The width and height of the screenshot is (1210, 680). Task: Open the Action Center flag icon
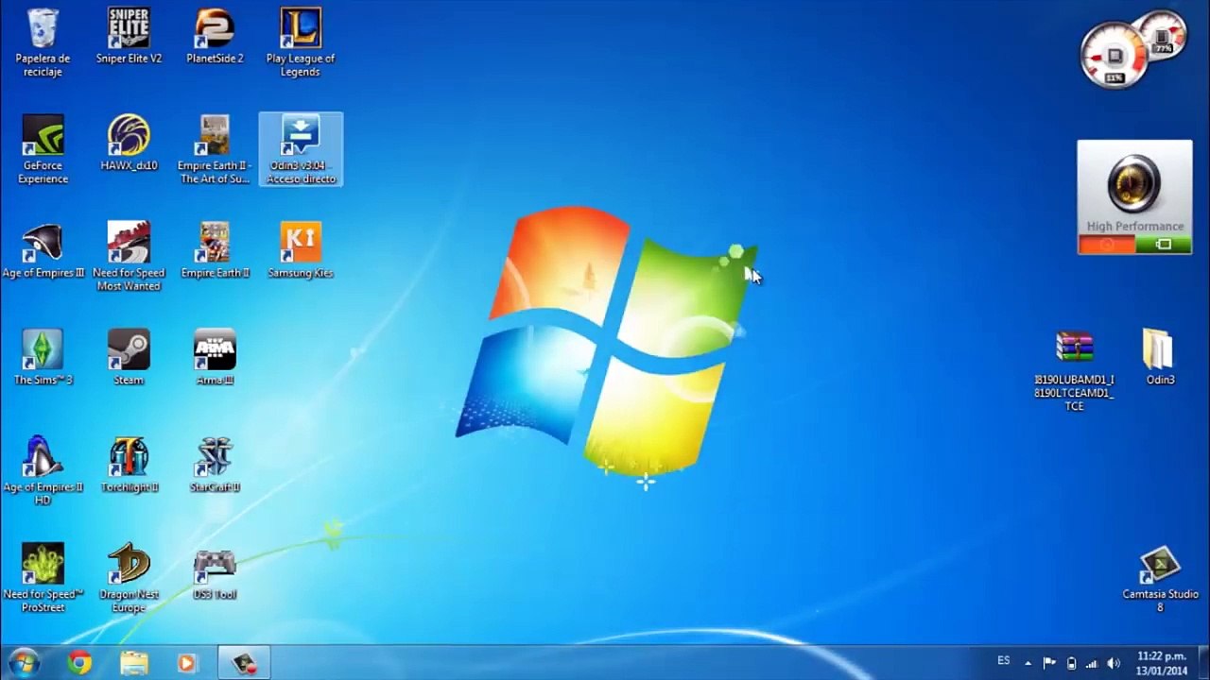tap(1049, 663)
